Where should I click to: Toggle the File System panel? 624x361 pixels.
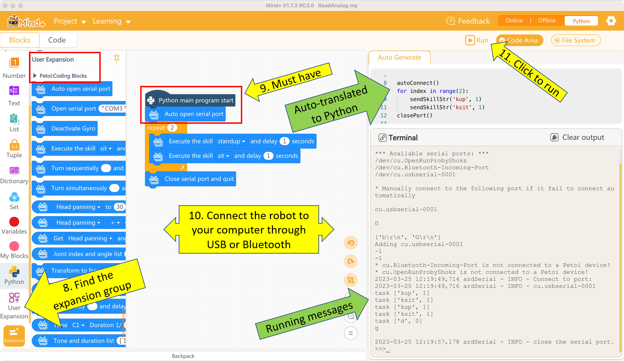576,40
